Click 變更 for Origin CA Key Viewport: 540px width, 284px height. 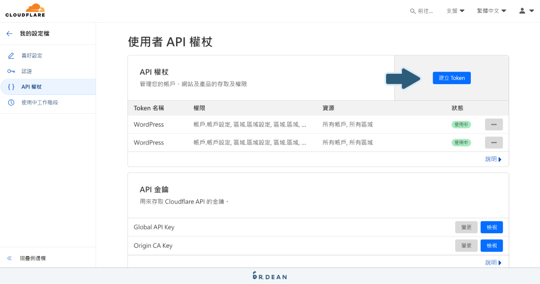coord(467,246)
